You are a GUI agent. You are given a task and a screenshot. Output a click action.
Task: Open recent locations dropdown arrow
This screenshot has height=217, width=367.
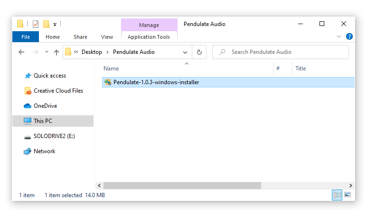tap(46, 52)
